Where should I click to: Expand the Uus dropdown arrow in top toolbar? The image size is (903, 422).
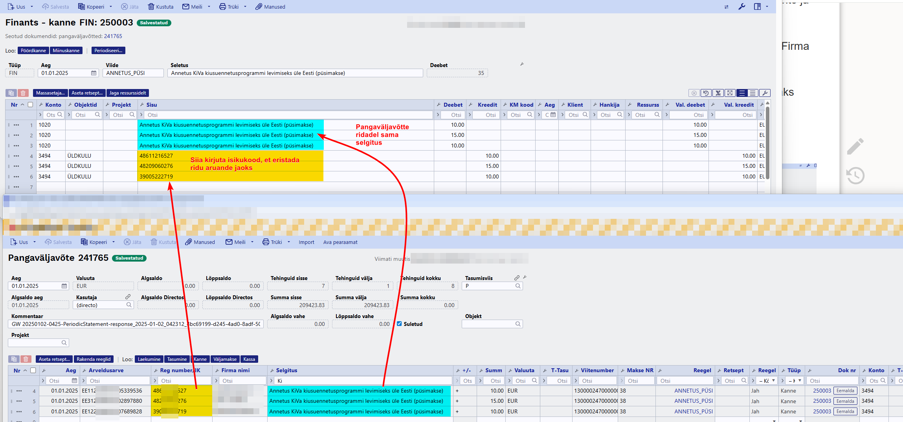point(32,7)
